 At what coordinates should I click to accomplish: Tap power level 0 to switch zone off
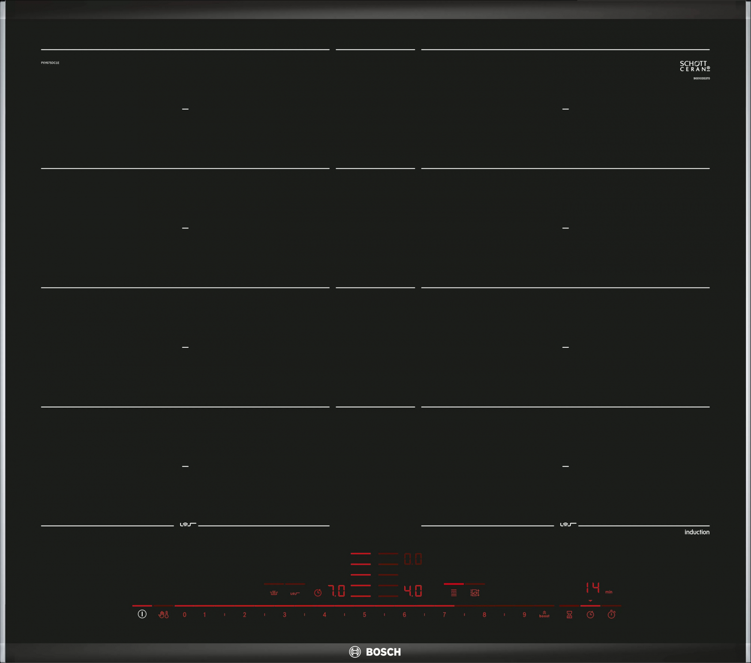pos(185,614)
